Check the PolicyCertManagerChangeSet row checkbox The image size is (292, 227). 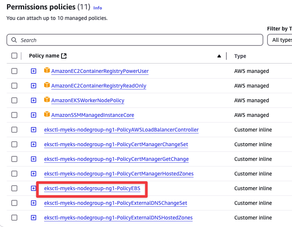14,144
